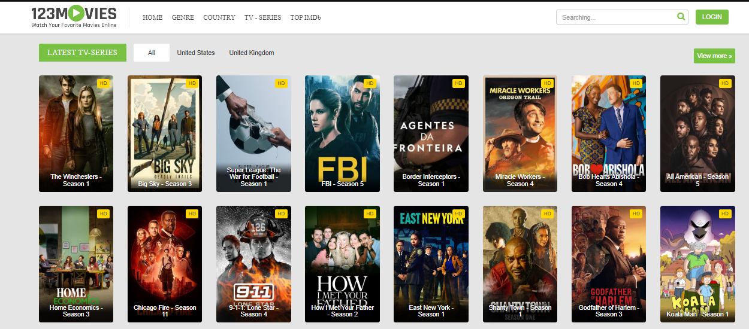The width and height of the screenshot is (749, 329).
Task: Open Super League: The War for Football poster
Action: pos(253,133)
